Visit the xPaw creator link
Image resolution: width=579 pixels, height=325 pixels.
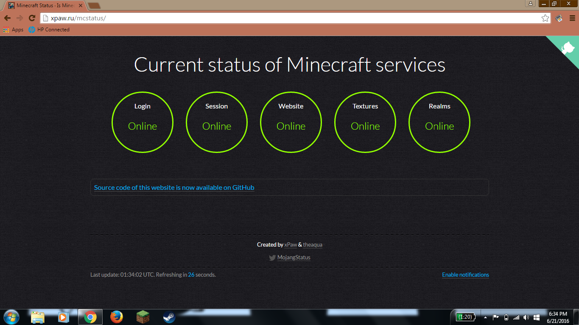tap(291, 245)
